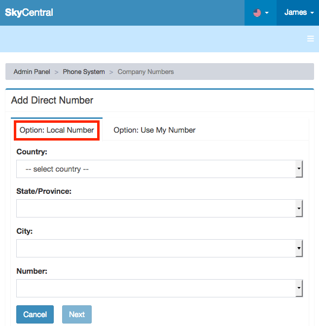Click the Country: label
The width and height of the screenshot is (319, 326).
tap(32, 152)
